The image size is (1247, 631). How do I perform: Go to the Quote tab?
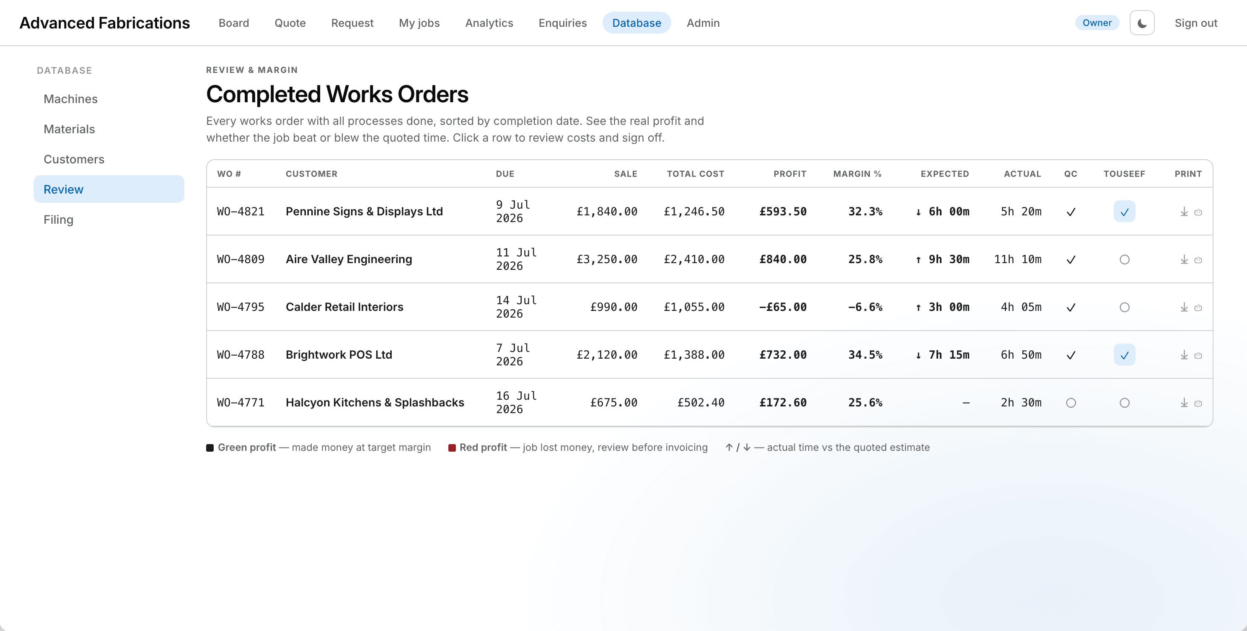[290, 23]
